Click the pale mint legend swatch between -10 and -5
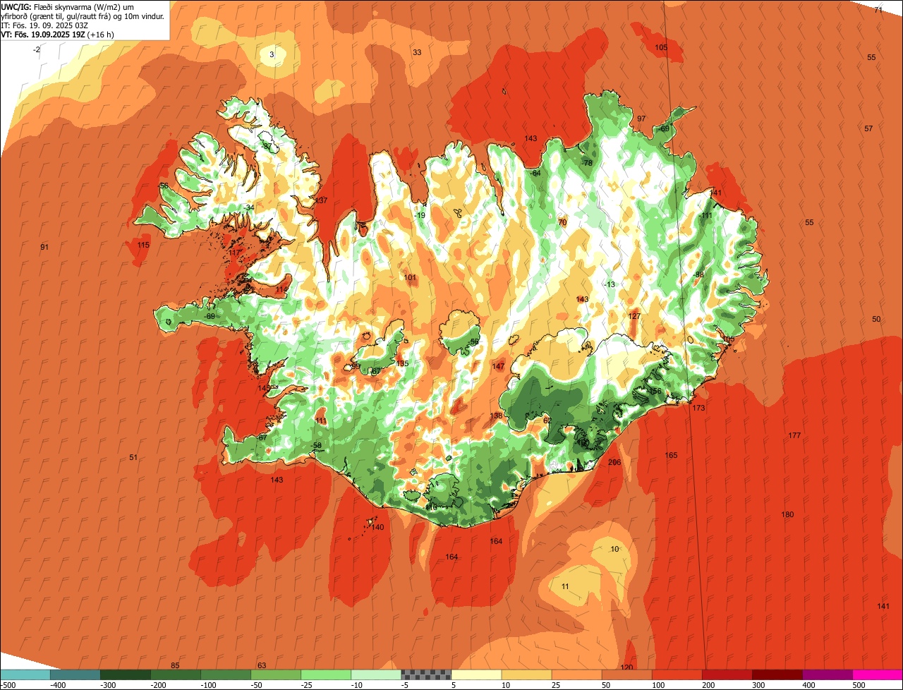The height and width of the screenshot is (690, 903). click(x=376, y=674)
